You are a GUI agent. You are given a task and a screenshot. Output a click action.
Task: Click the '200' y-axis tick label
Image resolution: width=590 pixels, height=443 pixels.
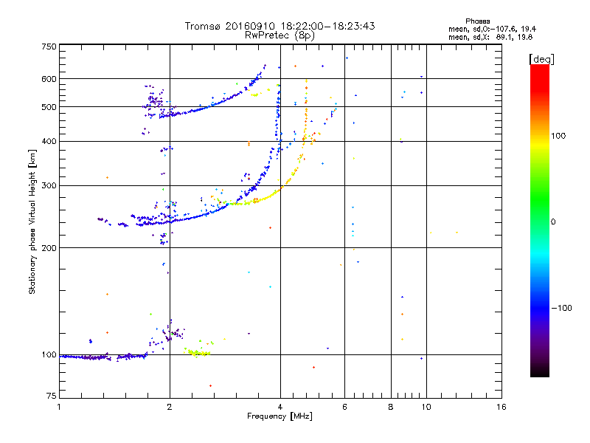49,248
